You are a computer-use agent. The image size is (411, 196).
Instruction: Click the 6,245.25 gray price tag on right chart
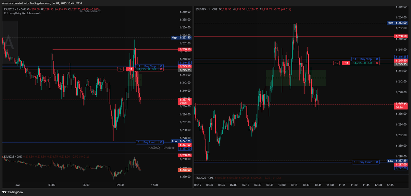pos(401,64)
